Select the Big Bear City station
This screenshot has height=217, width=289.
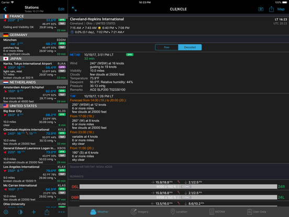(x=34, y=118)
